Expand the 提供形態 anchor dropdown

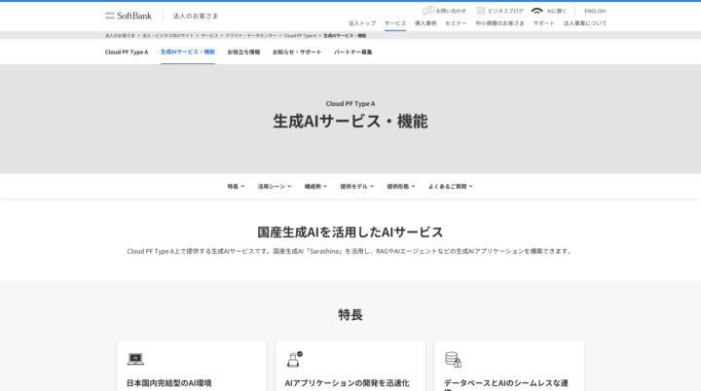tap(401, 187)
